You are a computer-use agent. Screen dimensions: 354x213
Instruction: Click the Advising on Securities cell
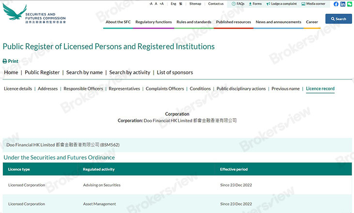point(102,185)
